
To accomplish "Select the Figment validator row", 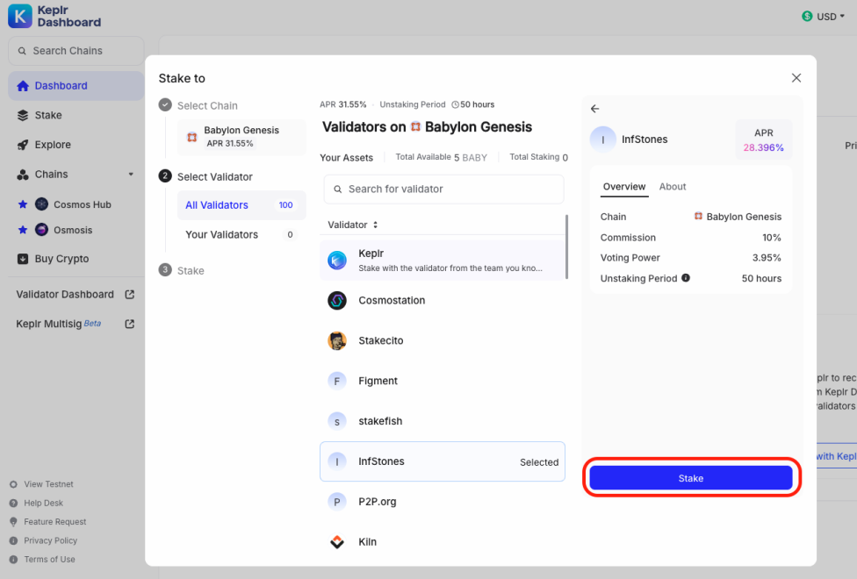I will [443, 382].
